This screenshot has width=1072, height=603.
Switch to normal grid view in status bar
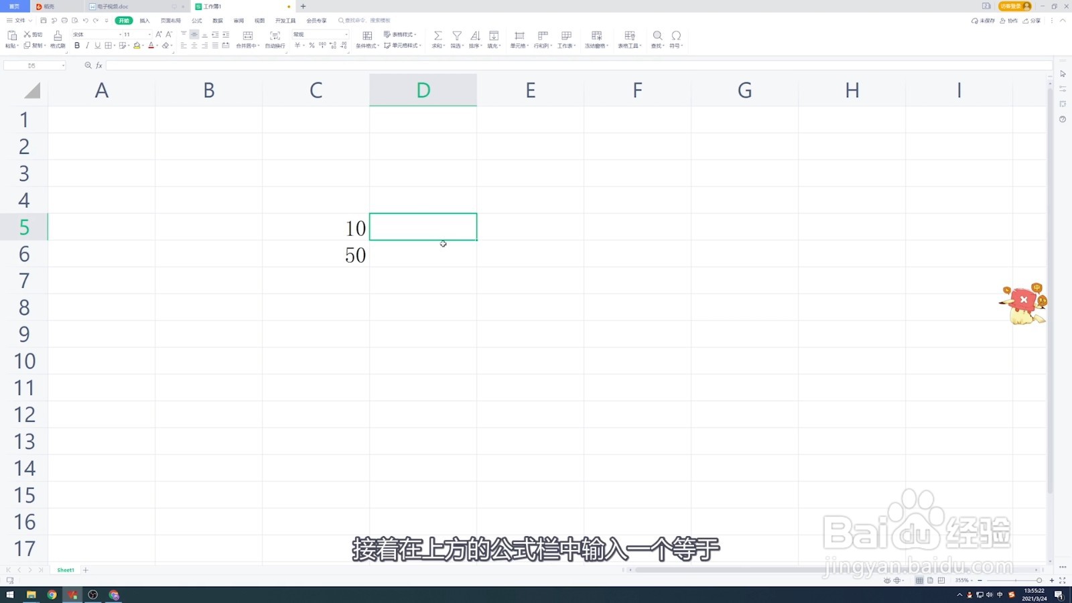pos(919,580)
